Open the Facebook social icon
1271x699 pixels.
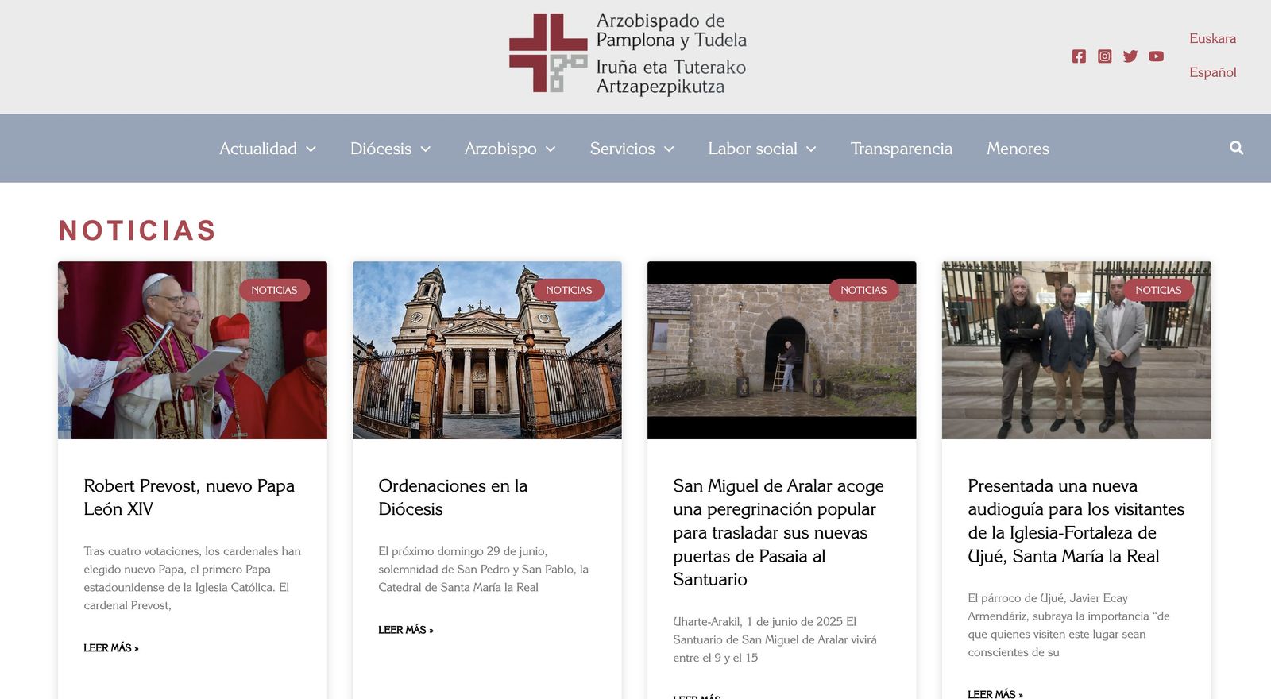1078,56
